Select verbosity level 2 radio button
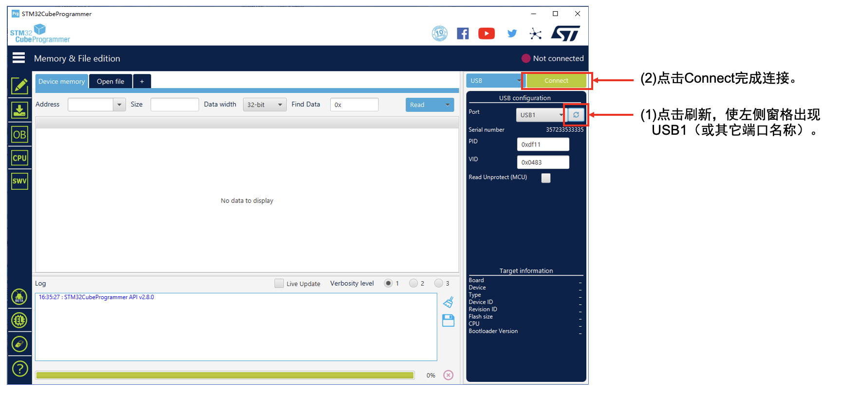 pos(413,283)
